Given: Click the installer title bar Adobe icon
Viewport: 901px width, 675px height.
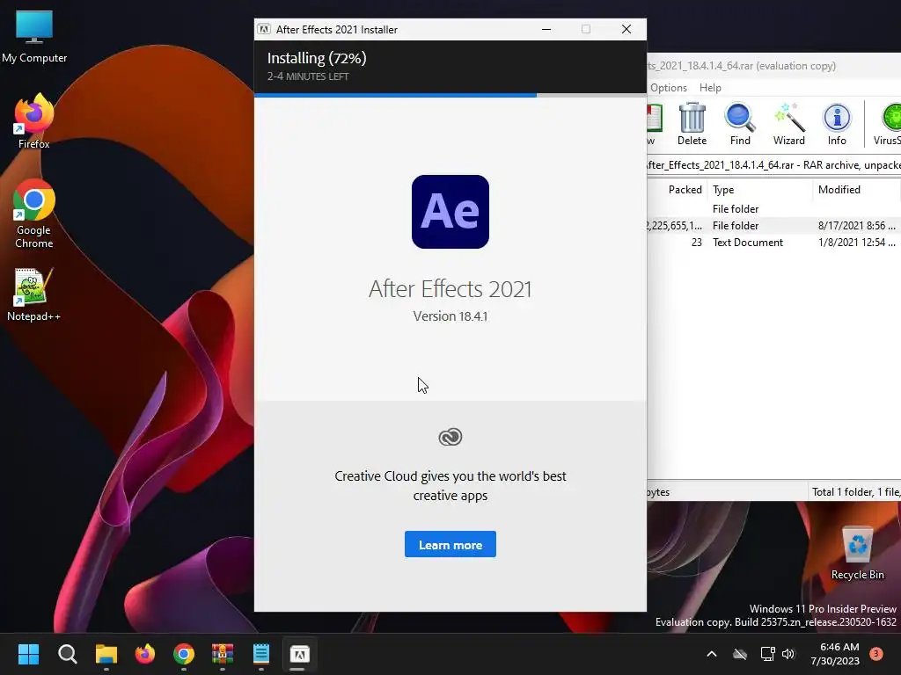Looking at the screenshot, I should click(264, 29).
